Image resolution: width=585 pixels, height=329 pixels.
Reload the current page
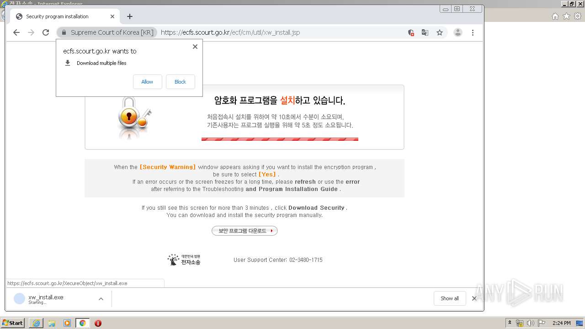tap(46, 32)
